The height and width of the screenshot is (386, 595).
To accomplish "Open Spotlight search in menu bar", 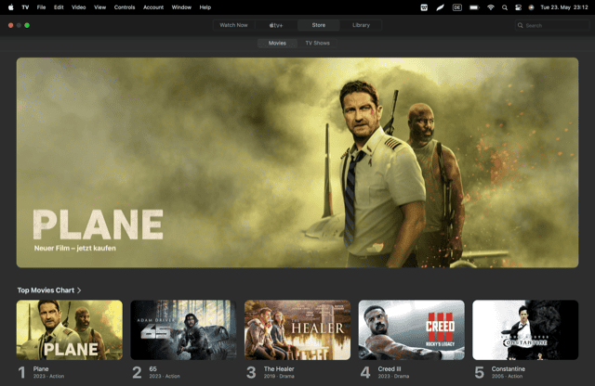I will 504,6.
